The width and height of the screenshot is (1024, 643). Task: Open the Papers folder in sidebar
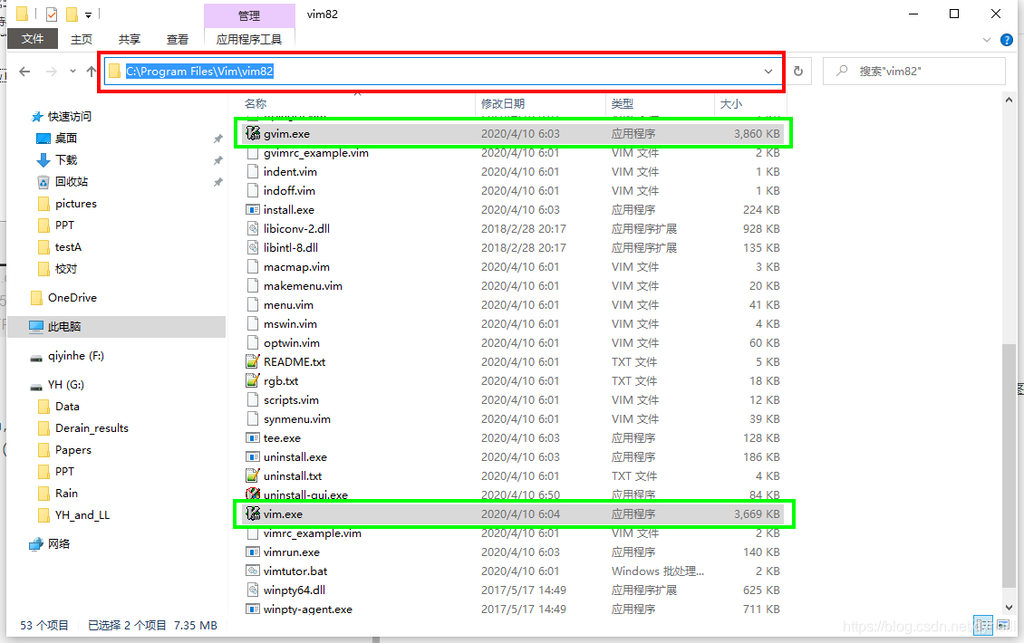click(x=73, y=450)
